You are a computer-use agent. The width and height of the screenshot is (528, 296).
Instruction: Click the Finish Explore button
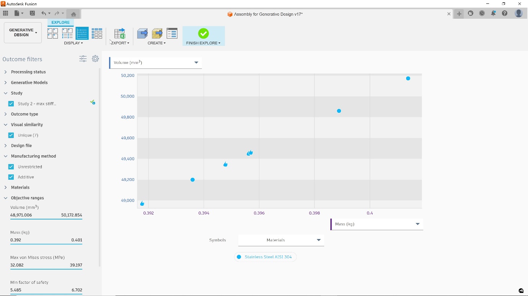click(x=203, y=36)
